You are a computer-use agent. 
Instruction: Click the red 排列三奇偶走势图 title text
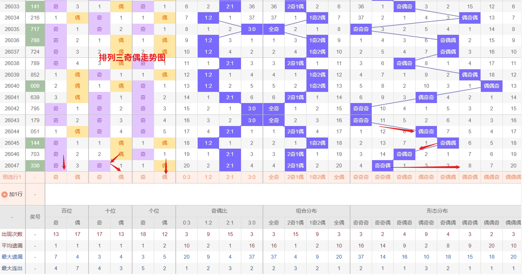pos(132,57)
